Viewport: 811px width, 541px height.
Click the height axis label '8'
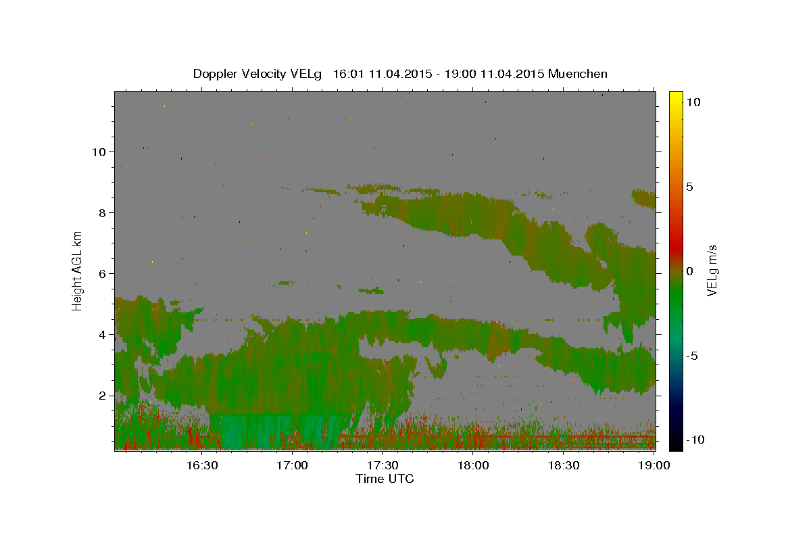[x=102, y=213]
